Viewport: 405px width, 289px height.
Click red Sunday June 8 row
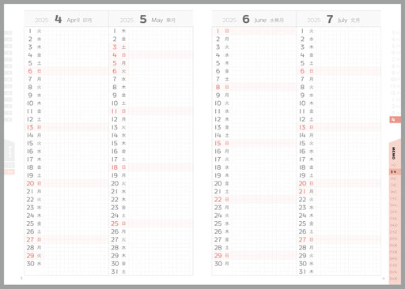254,87
